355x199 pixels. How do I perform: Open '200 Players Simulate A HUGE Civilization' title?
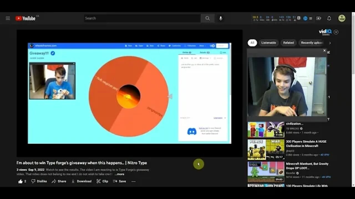(x=306, y=143)
